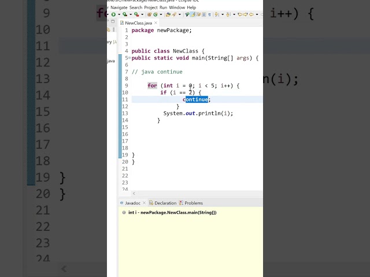
Task: Run the program with the green Run button
Action: 113,14
